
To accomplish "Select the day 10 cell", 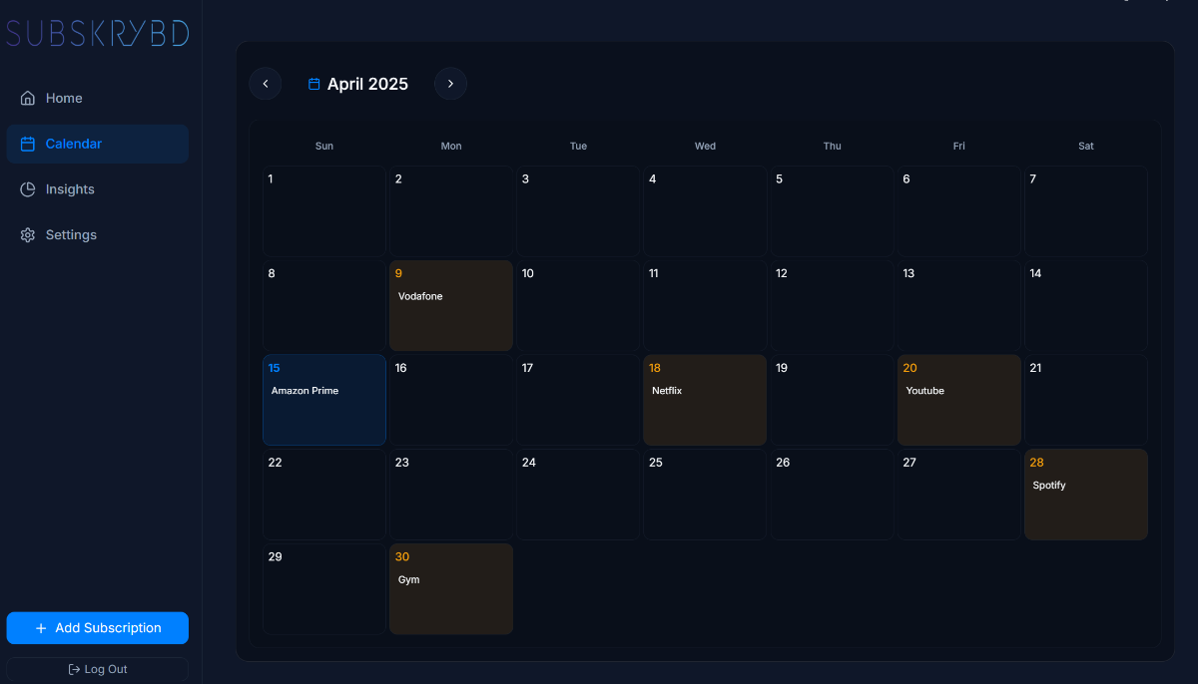I will tap(578, 306).
